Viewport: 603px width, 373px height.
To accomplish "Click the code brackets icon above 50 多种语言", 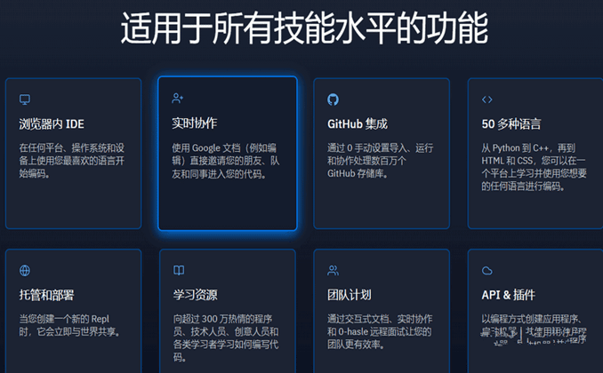I will [x=487, y=99].
